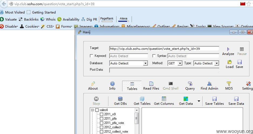Click the Whois globe icon

click(x=42, y=19)
